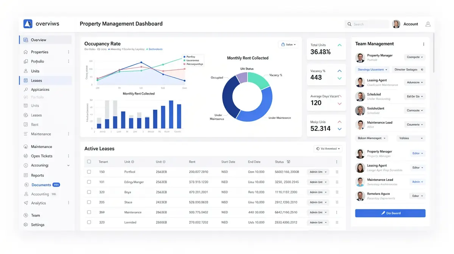Check the box for Boya row
Screen dimensions: 454x254
(89, 192)
